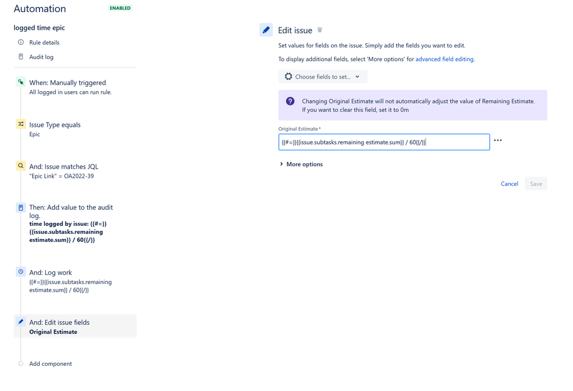Save the Edit issue configuration

click(536, 184)
